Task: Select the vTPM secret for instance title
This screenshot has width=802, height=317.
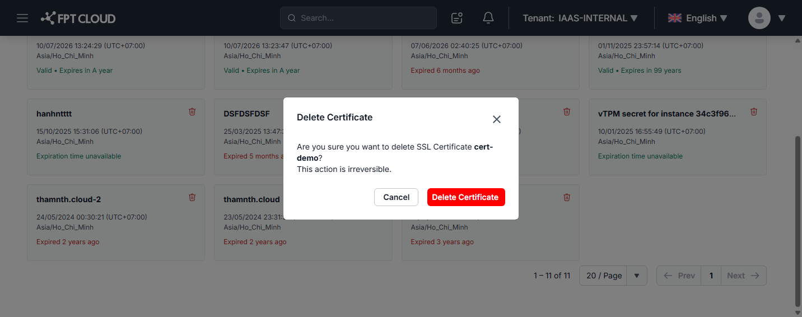Action: 667,114
